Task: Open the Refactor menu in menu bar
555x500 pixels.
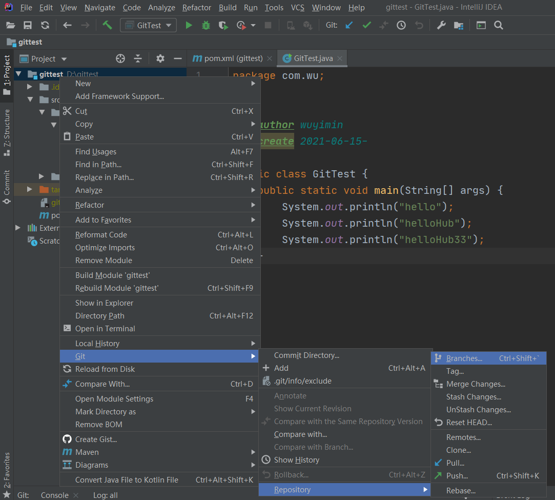Action: tap(196, 8)
